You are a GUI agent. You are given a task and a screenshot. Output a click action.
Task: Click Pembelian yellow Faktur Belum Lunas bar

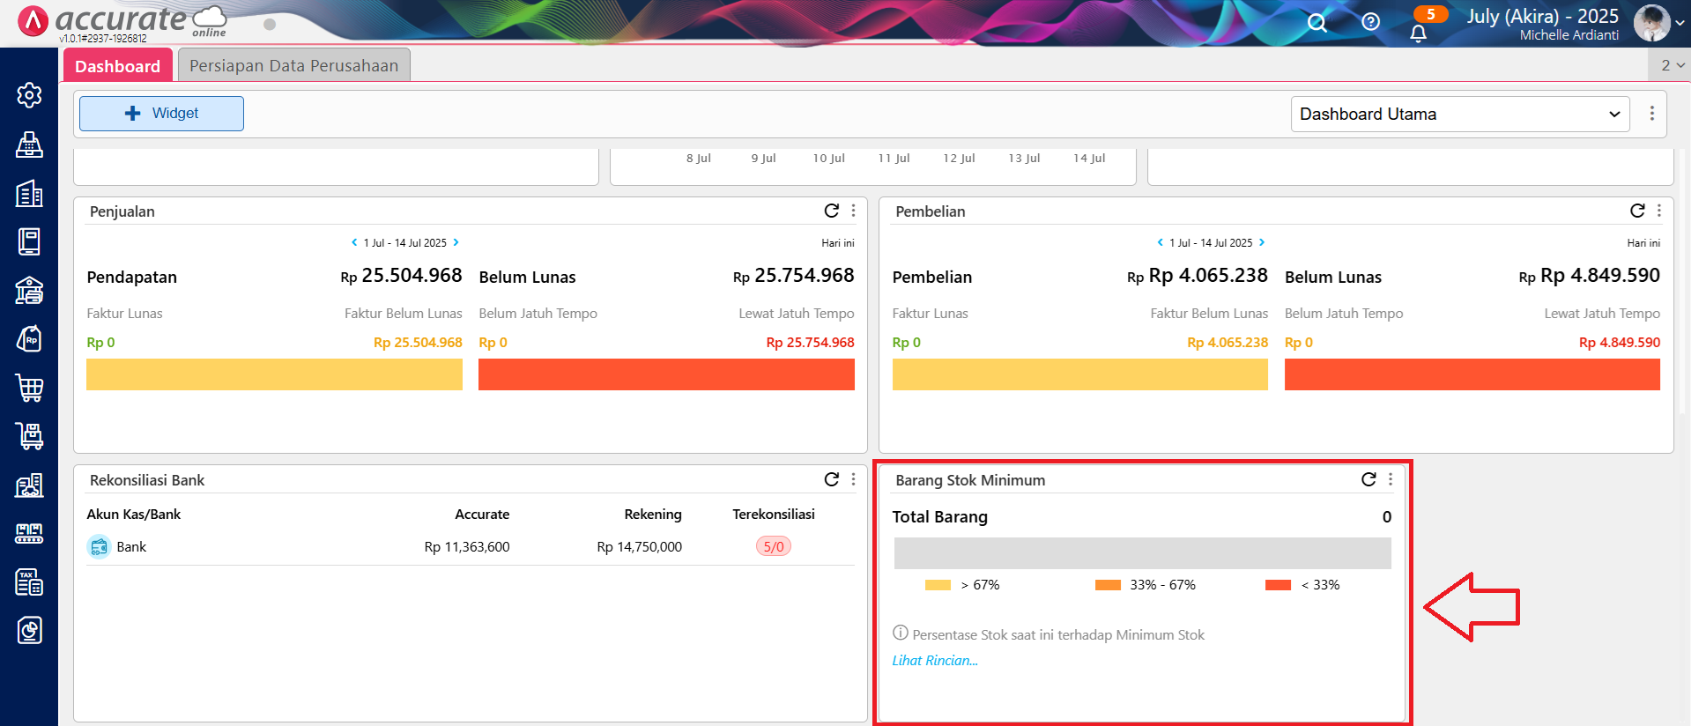[1080, 374]
